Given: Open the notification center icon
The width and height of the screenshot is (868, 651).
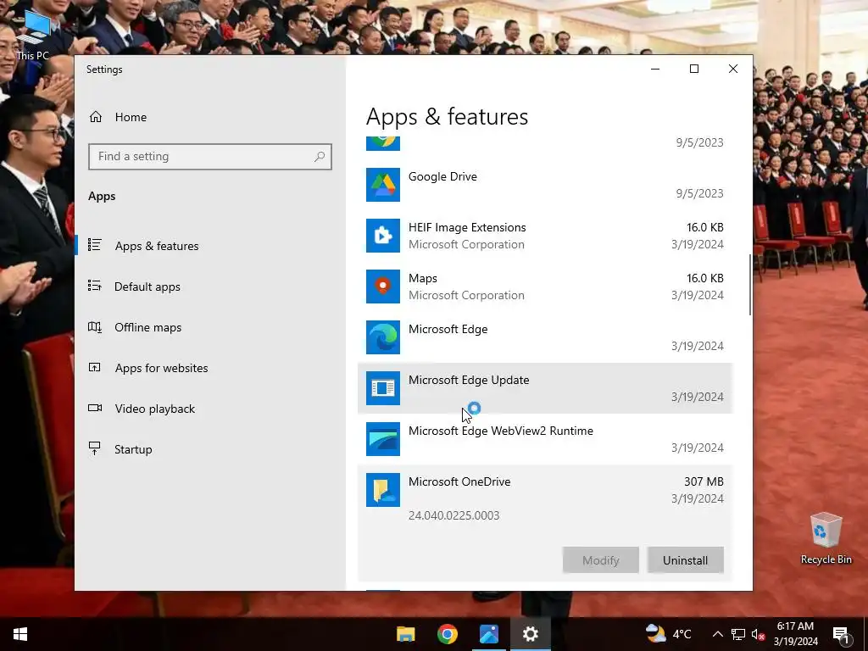Looking at the screenshot, I should coord(841,634).
